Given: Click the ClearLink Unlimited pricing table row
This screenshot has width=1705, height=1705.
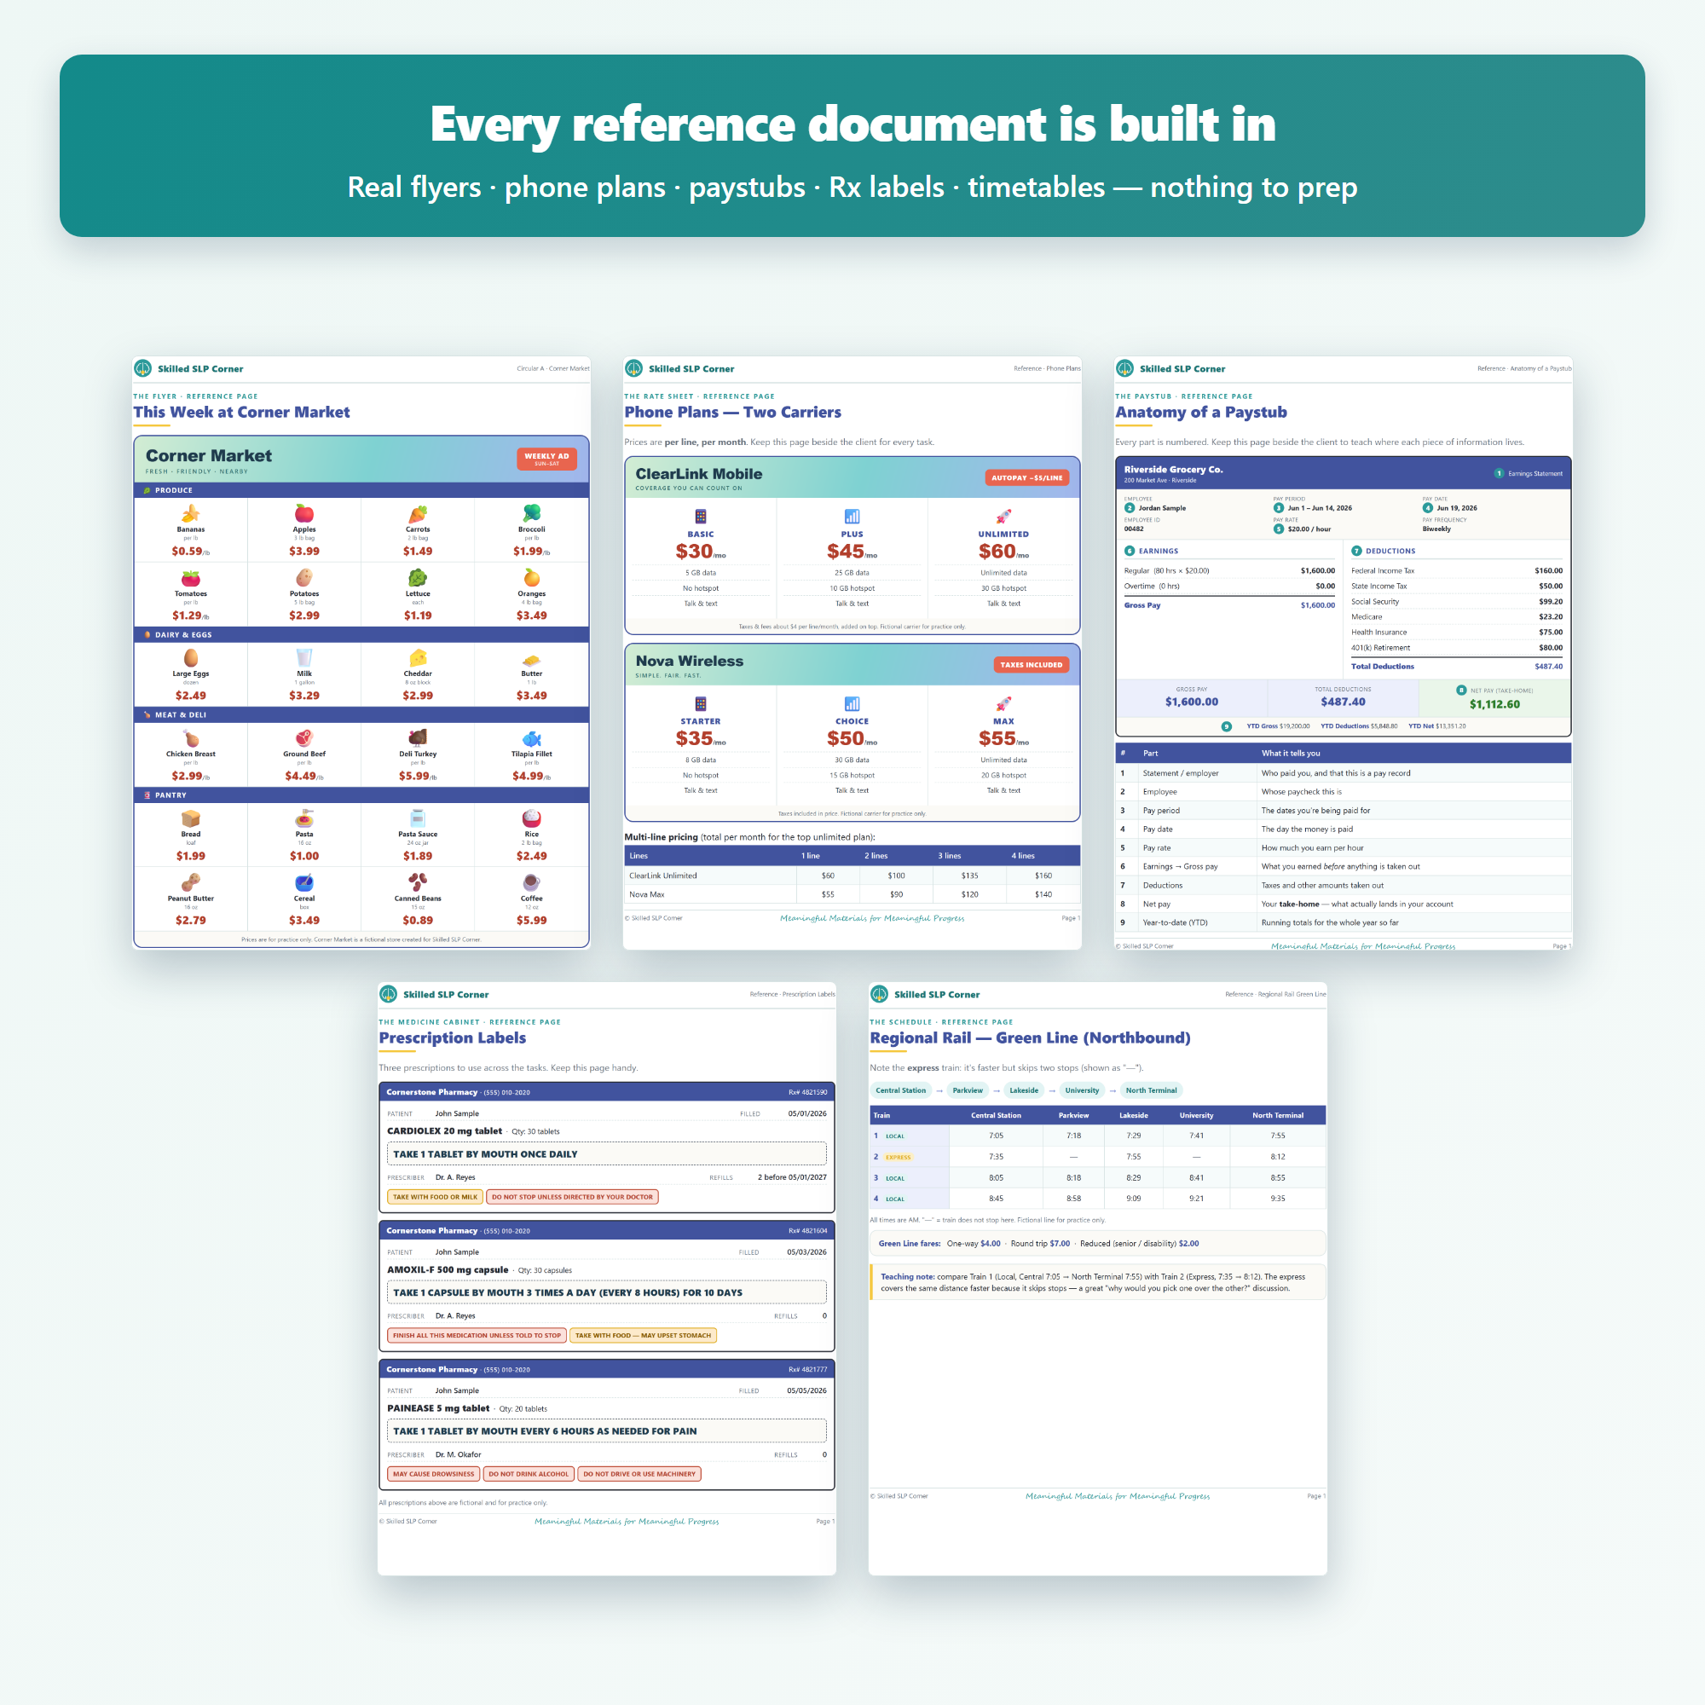Looking at the screenshot, I should 852,876.
